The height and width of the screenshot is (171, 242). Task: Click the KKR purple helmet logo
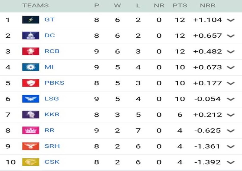(31, 114)
